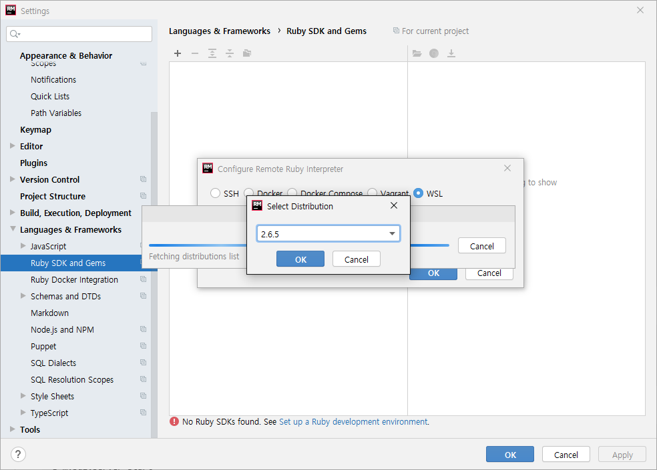Cancel the Fetching distributions list progress
This screenshot has width=657, height=470.
(482, 246)
